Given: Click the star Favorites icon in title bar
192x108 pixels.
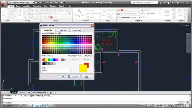Looking at the screenshot, I should 172,3.
